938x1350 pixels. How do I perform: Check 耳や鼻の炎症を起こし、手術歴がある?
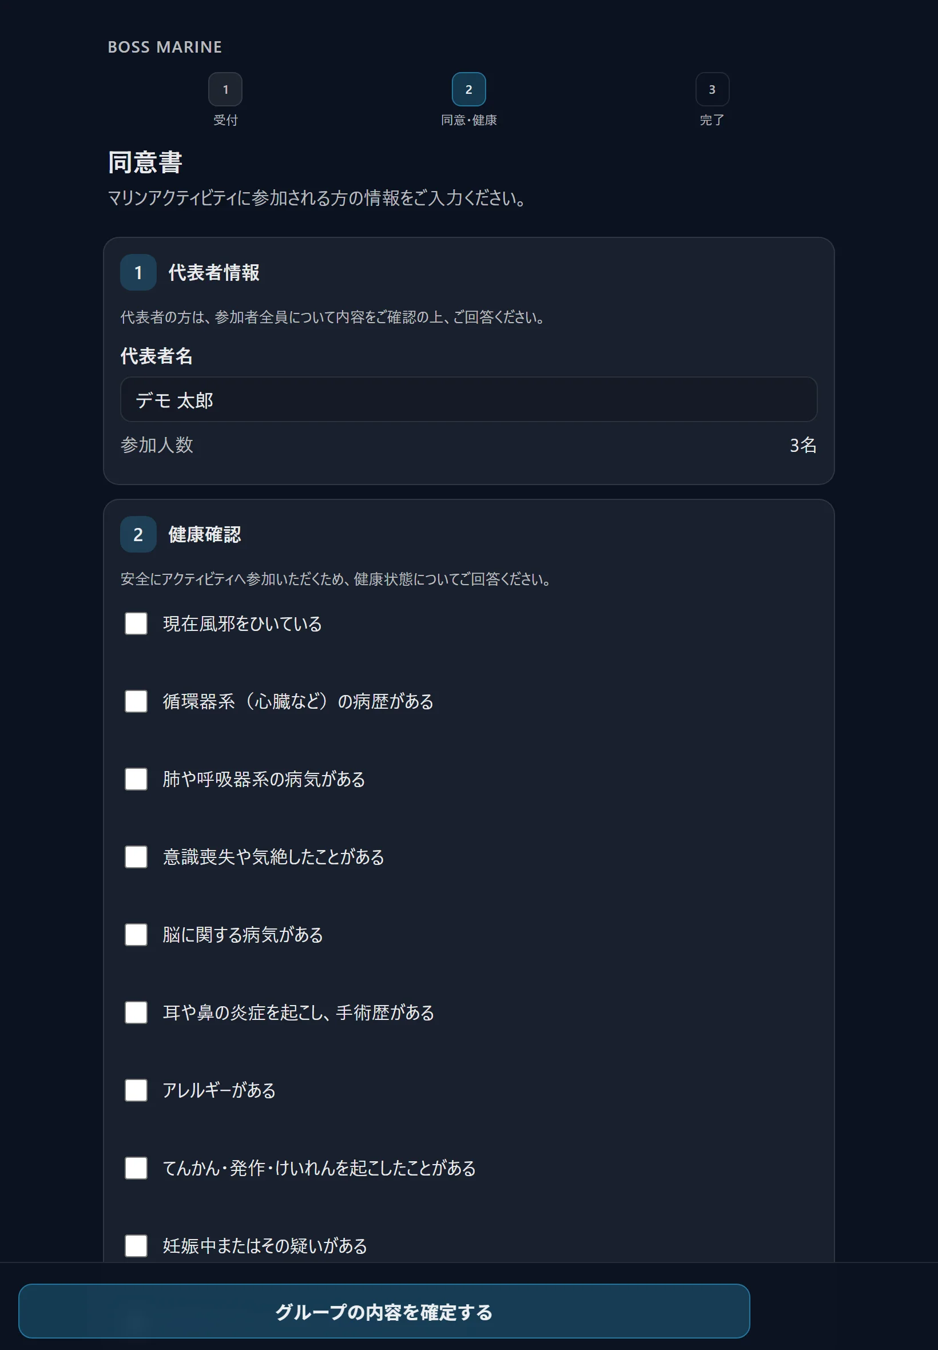point(136,1012)
